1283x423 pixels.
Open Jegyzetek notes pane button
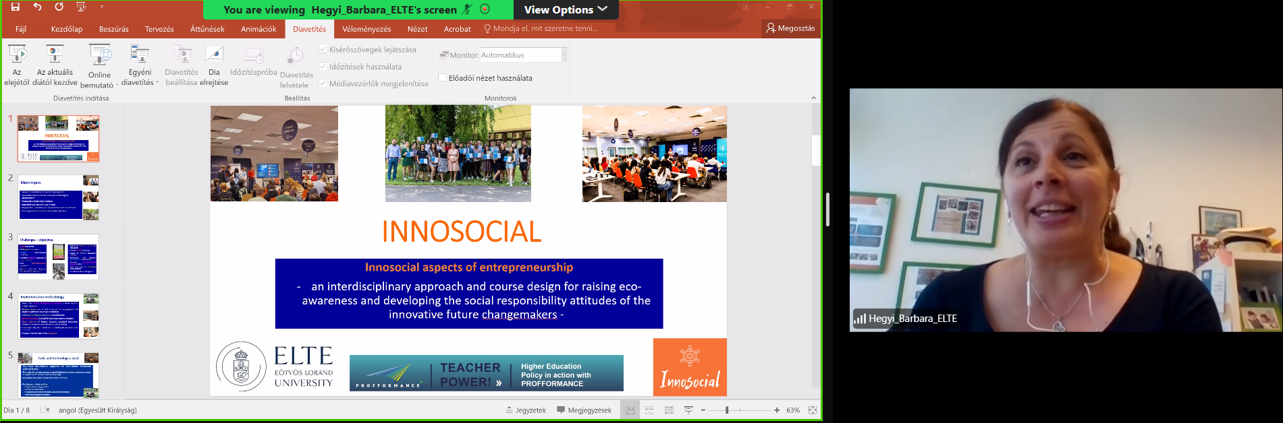(x=526, y=410)
